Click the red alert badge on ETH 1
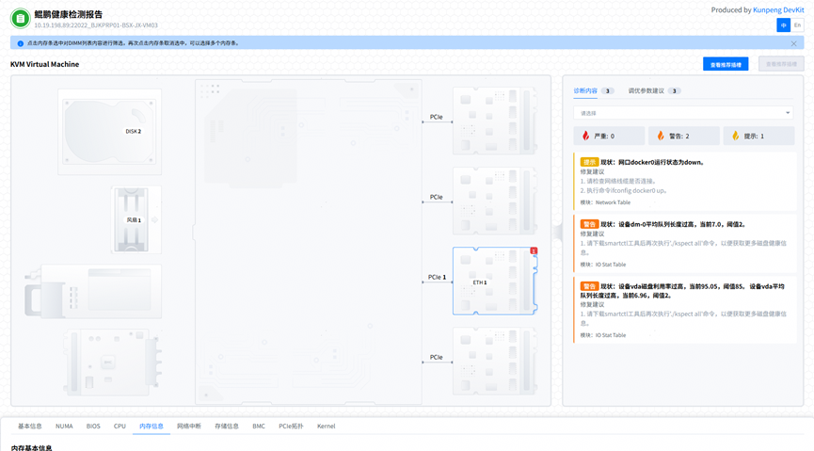Image resolution: width=814 pixels, height=451 pixels. click(x=534, y=251)
